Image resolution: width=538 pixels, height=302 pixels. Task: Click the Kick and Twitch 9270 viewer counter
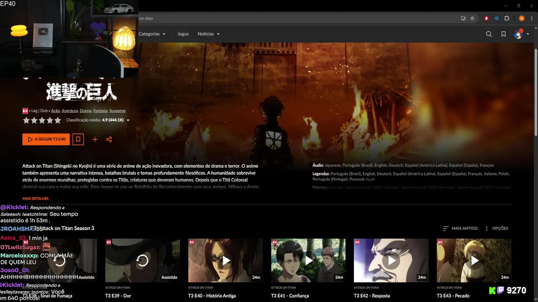(507, 290)
